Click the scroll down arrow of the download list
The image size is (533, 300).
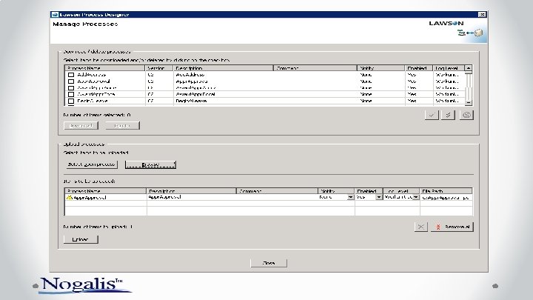[x=469, y=102]
